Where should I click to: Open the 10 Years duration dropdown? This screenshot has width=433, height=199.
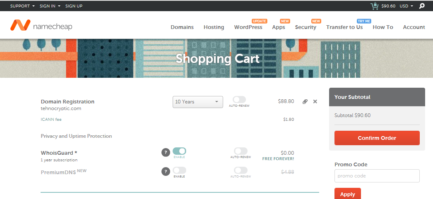coord(198,102)
